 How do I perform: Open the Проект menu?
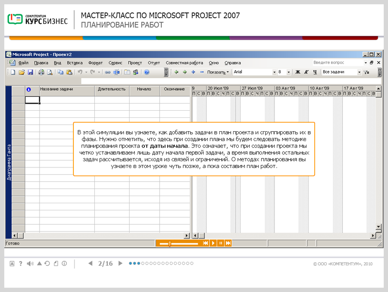(135, 63)
